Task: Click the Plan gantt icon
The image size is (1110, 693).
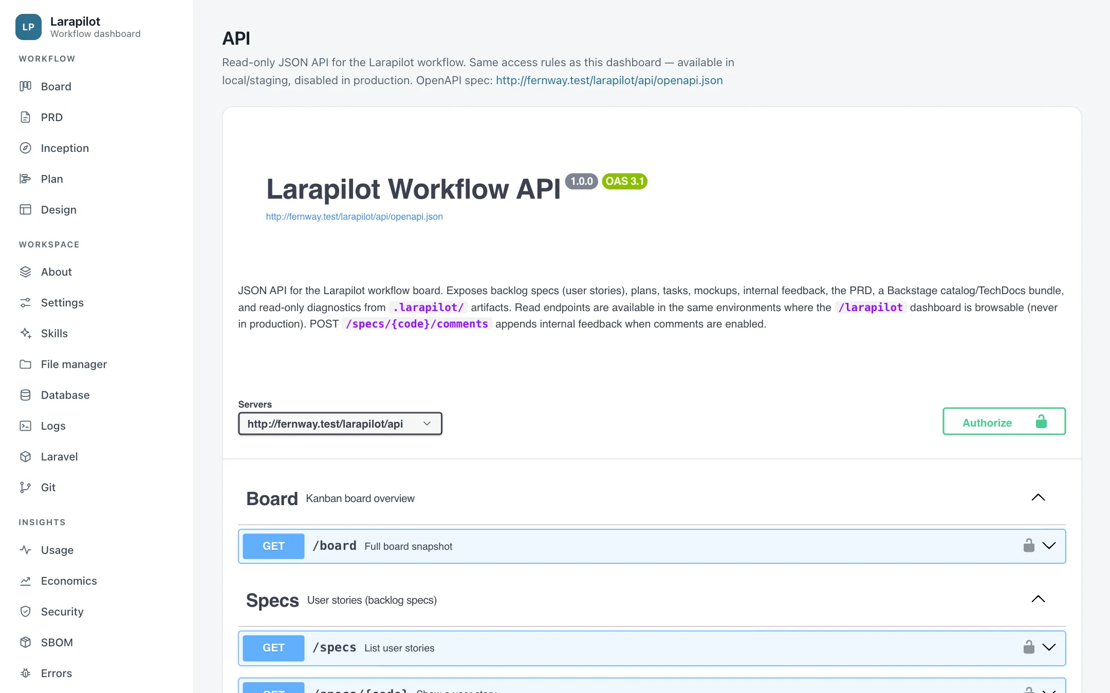Action: 25,179
